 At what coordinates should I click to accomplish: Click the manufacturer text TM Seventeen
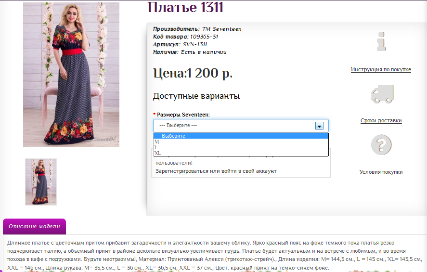(221, 29)
